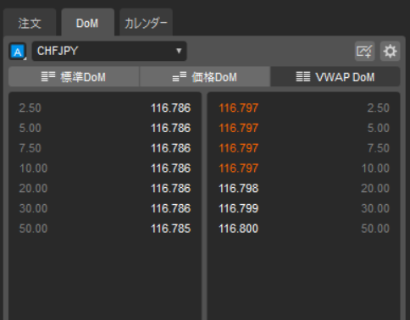Open DoM settings gear
The image size is (410, 320).
pyautogui.click(x=390, y=52)
